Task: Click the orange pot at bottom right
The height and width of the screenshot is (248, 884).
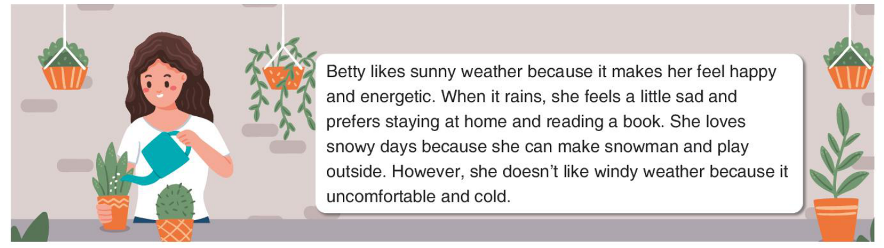Action: (x=836, y=220)
